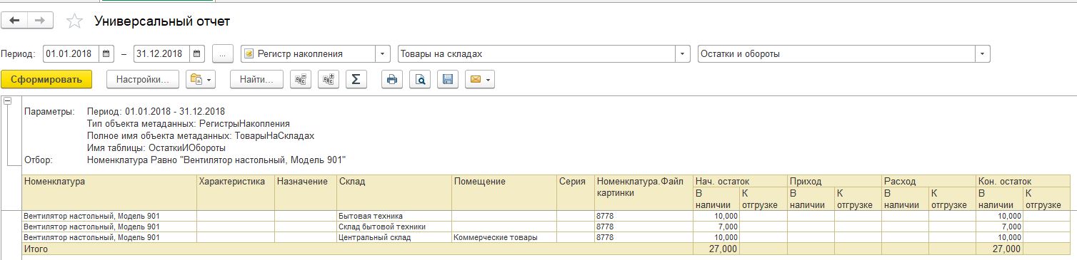Open the Остатки и обороты dropdown
Screen dimensions: 1077x260
983,53
